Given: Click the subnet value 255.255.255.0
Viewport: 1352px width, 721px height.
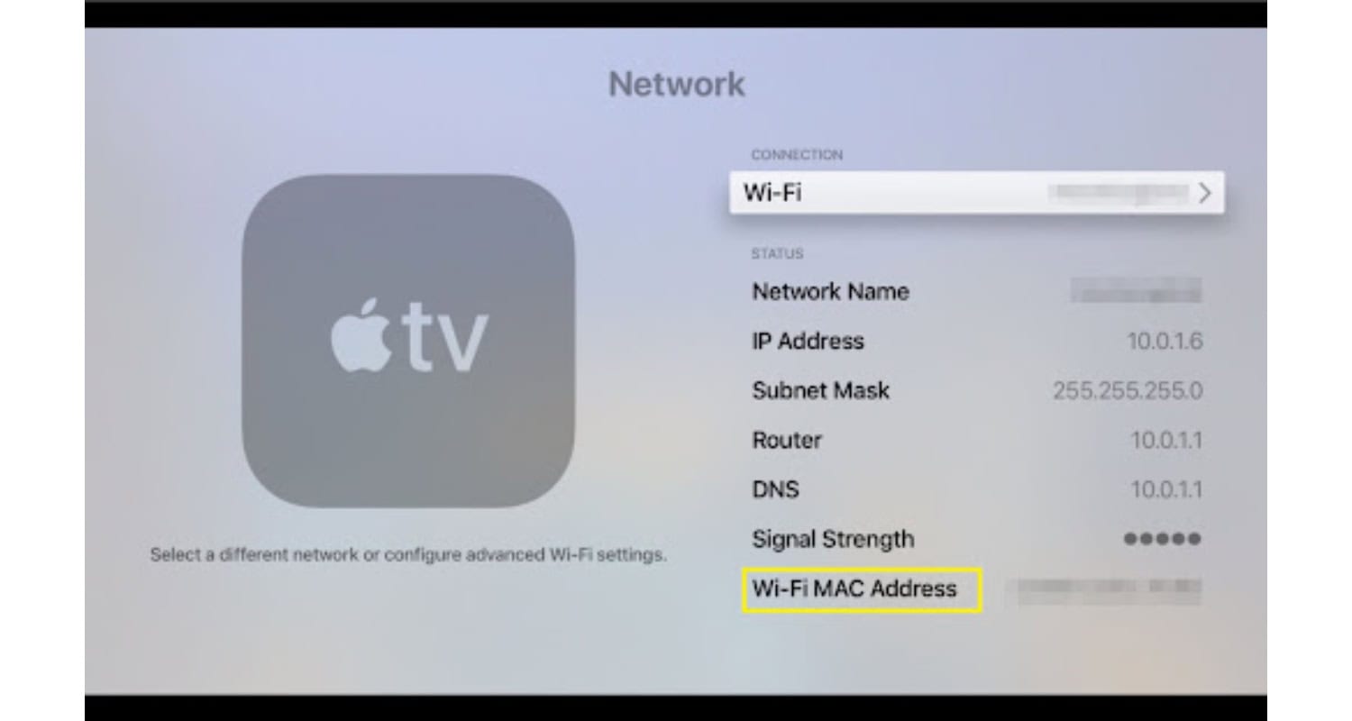Looking at the screenshot, I should coord(1127,391).
